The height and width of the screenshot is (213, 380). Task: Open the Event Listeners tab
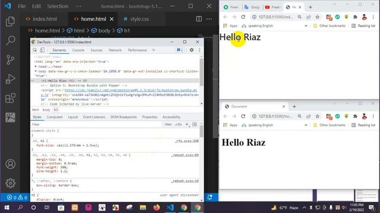click(94, 117)
